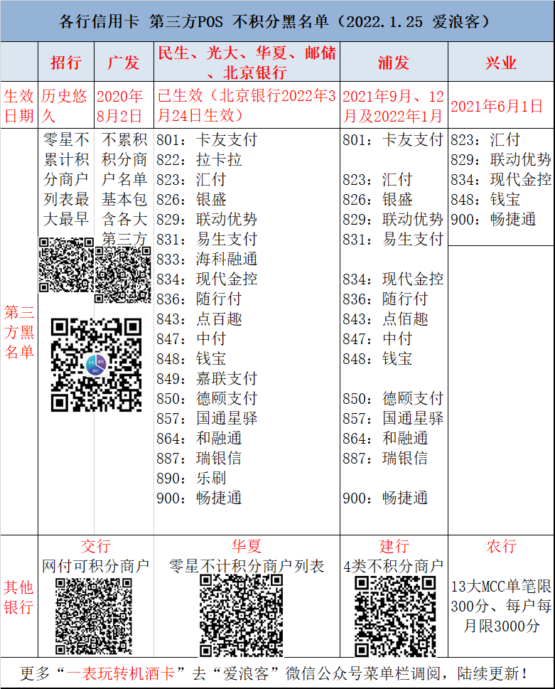Screen dimensions: 555x689
Task: Select the 其他银行 row label
Action: tap(18, 597)
